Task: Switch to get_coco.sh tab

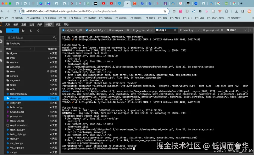Action: [142, 30]
